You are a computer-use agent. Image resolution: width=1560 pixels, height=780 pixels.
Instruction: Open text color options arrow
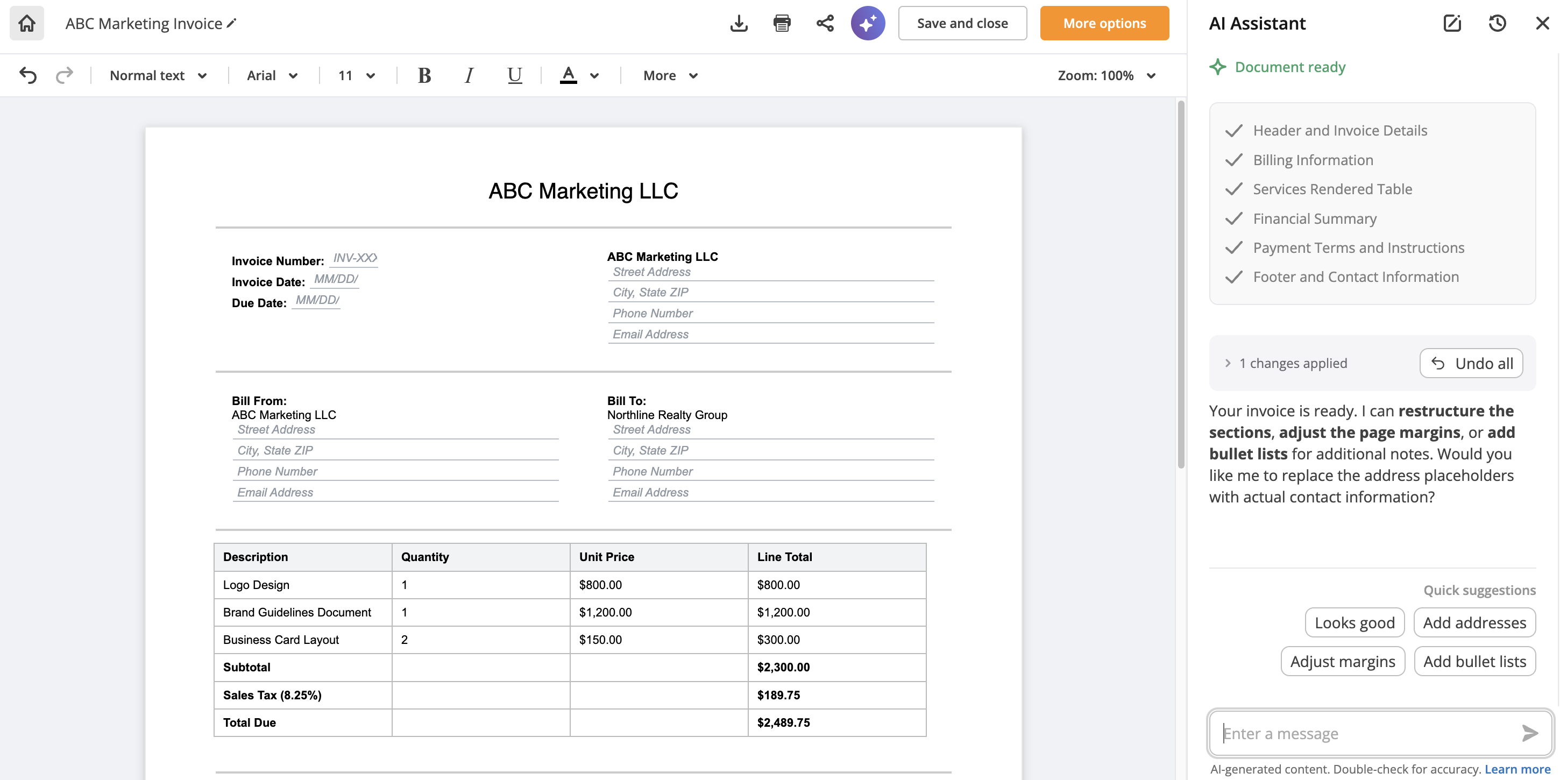pyautogui.click(x=594, y=76)
